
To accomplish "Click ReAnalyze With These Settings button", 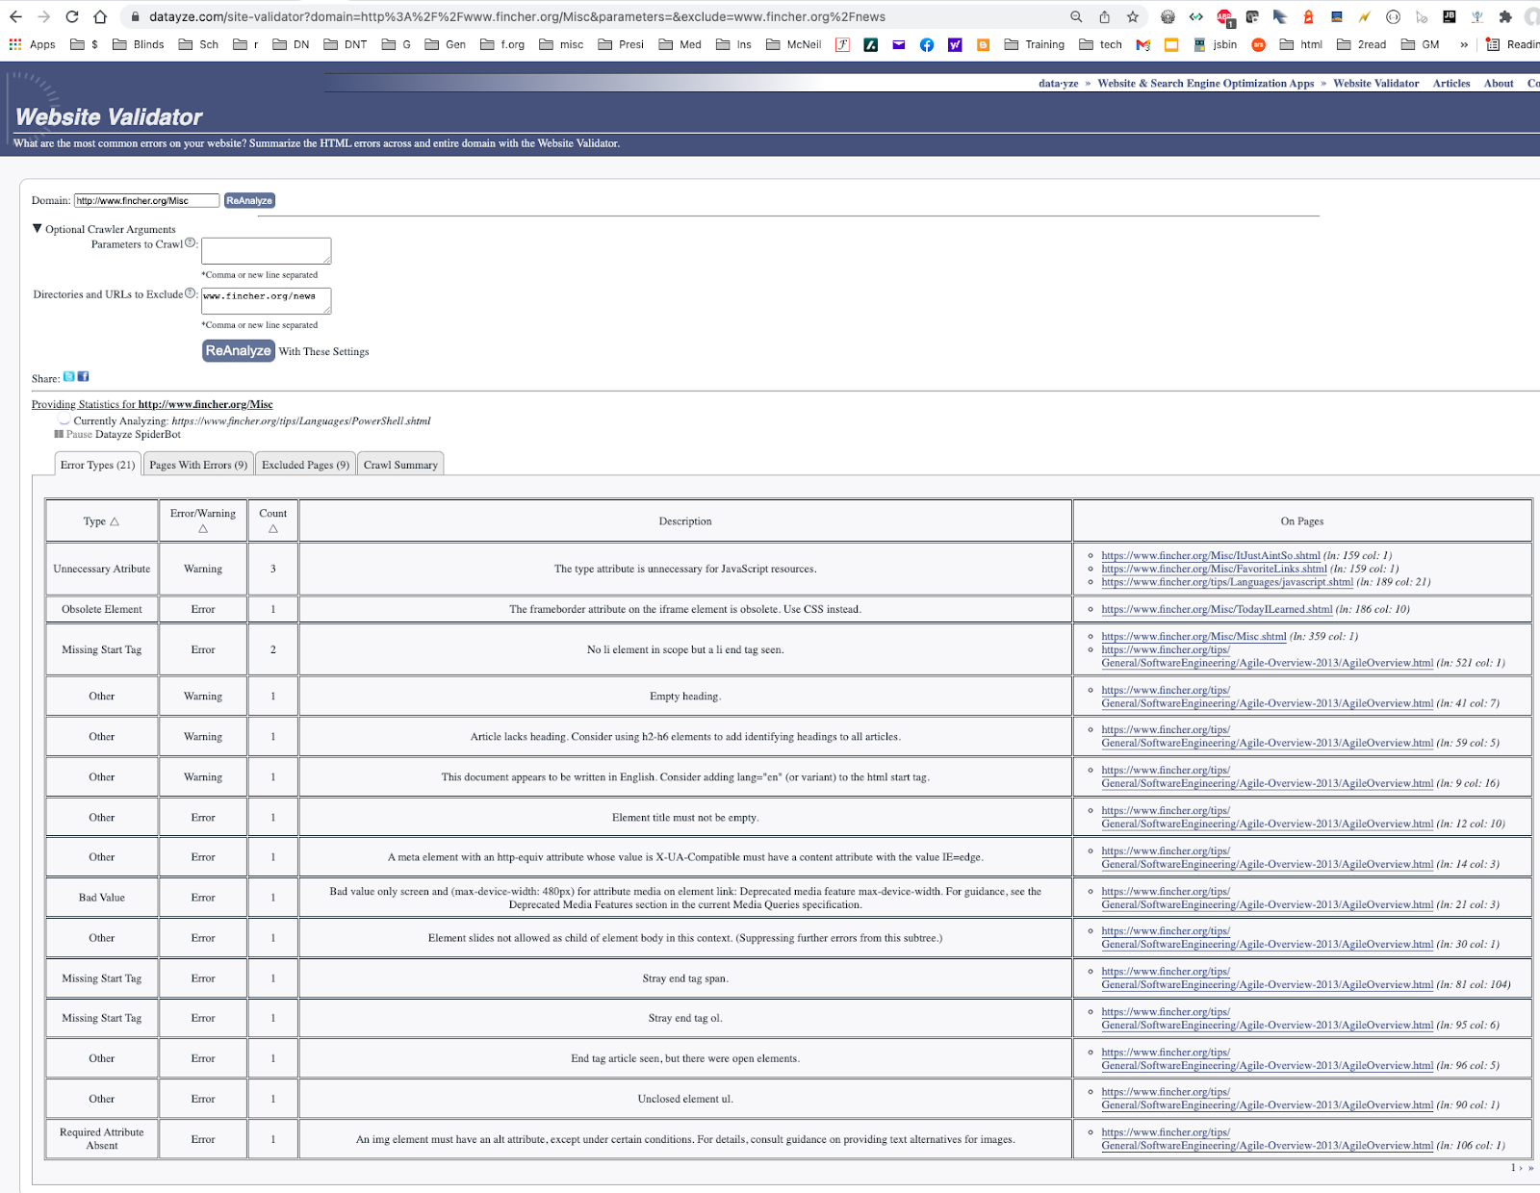I will coord(239,351).
